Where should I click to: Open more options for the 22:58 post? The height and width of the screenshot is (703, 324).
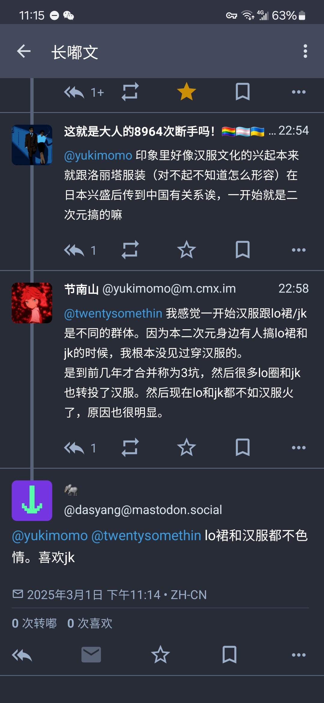click(x=299, y=447)
